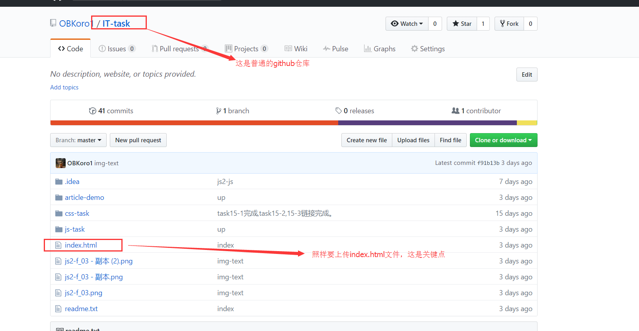
Task: View the 1 branch list
Action: click(x=232, y=110)
